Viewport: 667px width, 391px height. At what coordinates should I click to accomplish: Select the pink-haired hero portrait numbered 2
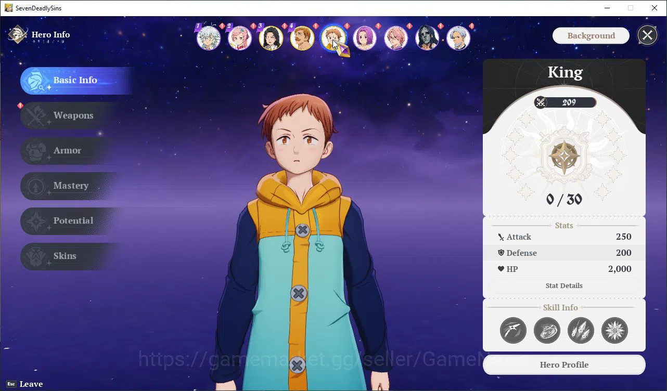tap(240, 38)
